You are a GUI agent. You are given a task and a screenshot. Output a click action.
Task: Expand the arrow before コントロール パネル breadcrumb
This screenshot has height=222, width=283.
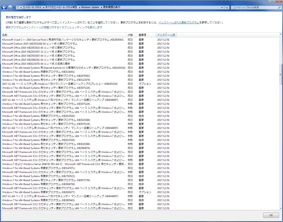(21, 7)
